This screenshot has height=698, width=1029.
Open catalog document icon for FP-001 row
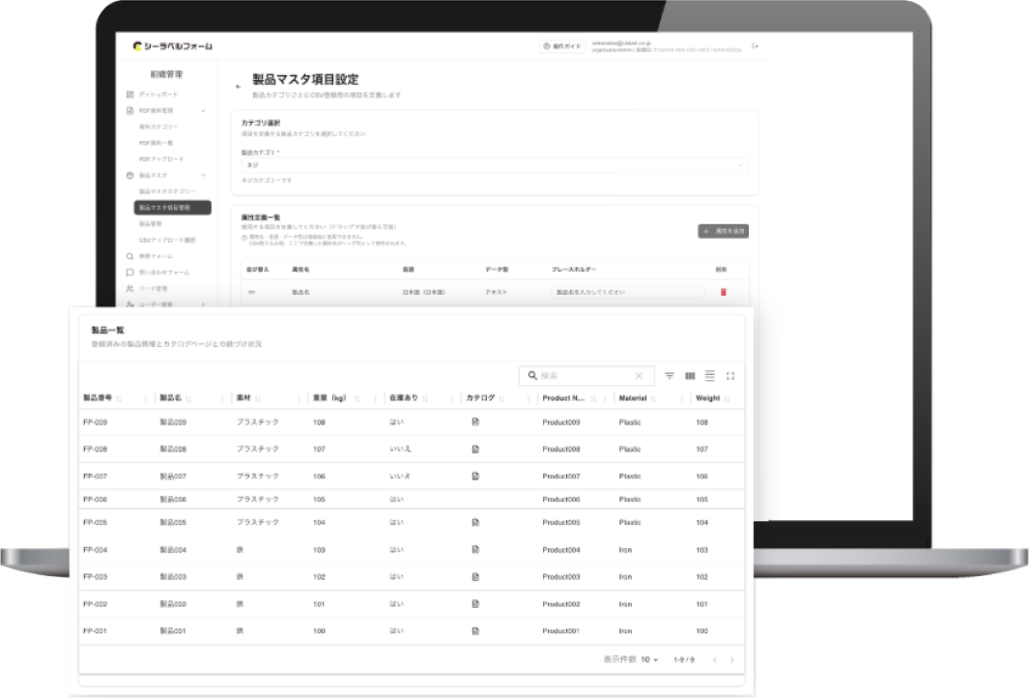[x=475, y=631]
